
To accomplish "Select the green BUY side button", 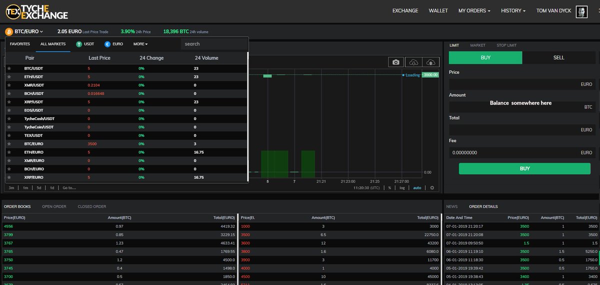I will (x=485, y=57).
